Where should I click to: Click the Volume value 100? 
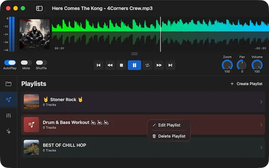257,71
